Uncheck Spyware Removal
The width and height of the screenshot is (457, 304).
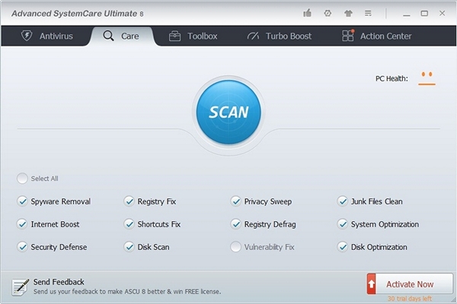(22, 201)
